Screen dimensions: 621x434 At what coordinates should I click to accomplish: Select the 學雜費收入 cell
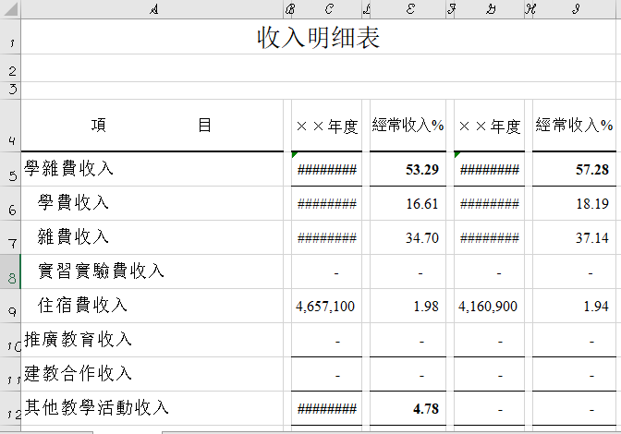[x=152, y=169]
